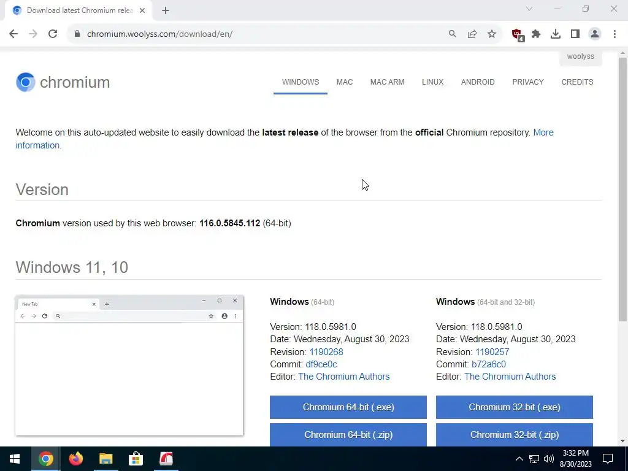Follow the More information link
Image resolution: width=628 pixels, height=471 pixels.
click(x=543, y=132)
